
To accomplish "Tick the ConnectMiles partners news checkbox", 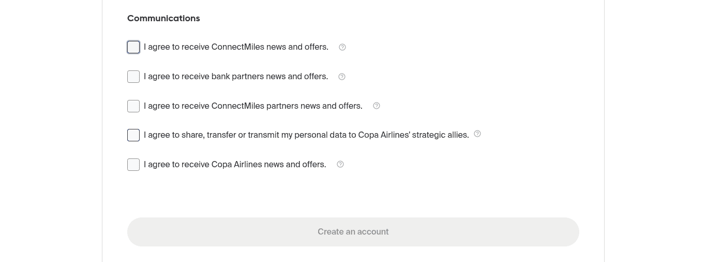I will (x=133, y=106).
